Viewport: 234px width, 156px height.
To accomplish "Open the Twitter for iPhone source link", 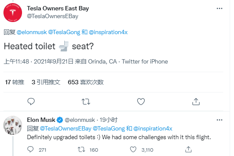I will click(145, 61).
